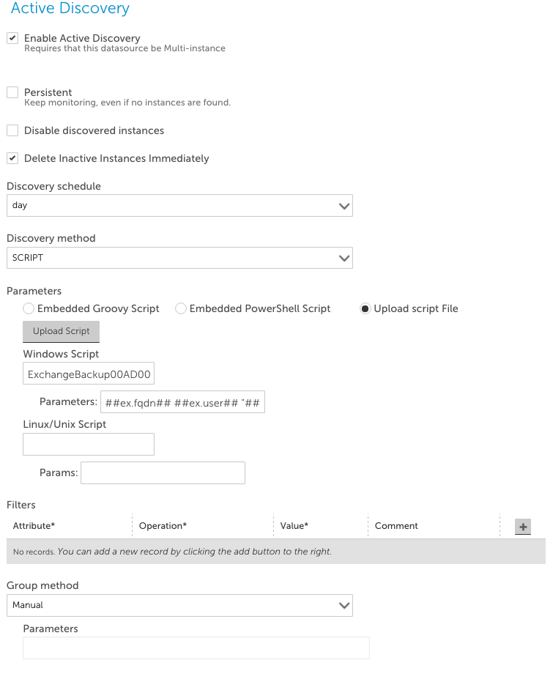Choose Embedded PowerShell Script radio
553x693 pixels.
tap(181, 308)
